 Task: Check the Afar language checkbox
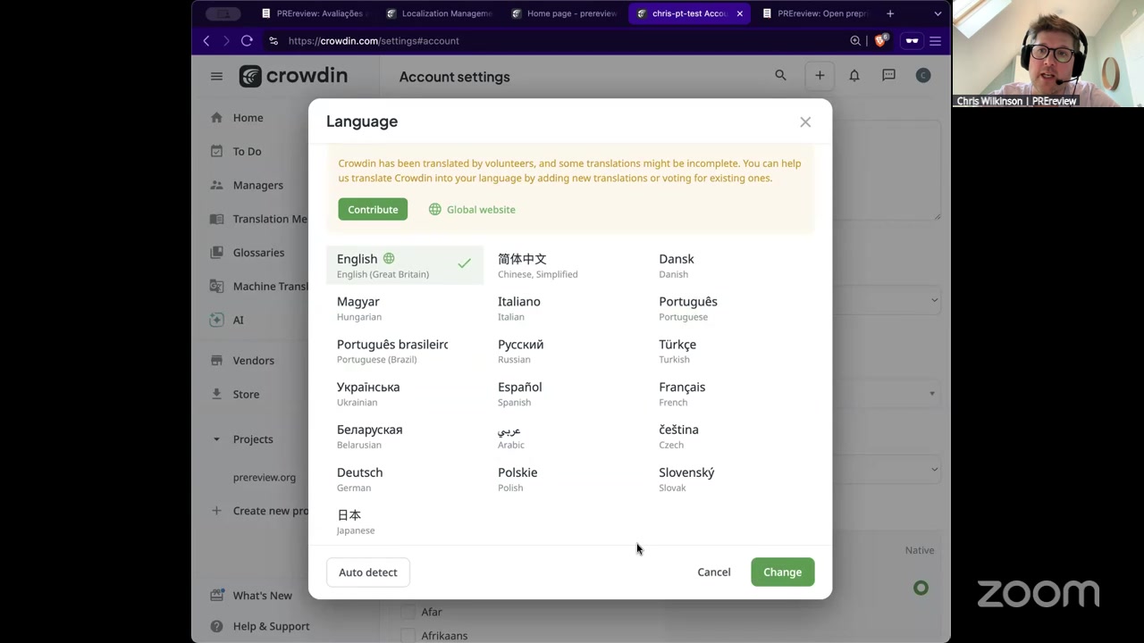pos(408,613)
